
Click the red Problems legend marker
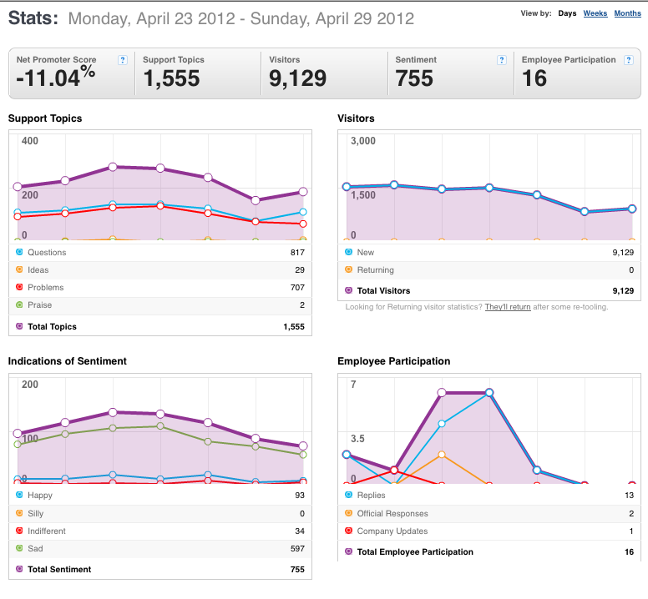(19, 287)
